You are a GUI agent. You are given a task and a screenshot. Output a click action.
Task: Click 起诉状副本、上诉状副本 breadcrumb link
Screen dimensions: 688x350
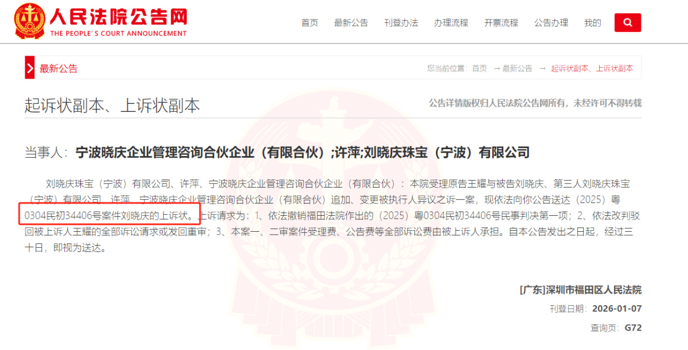(592, 68)
